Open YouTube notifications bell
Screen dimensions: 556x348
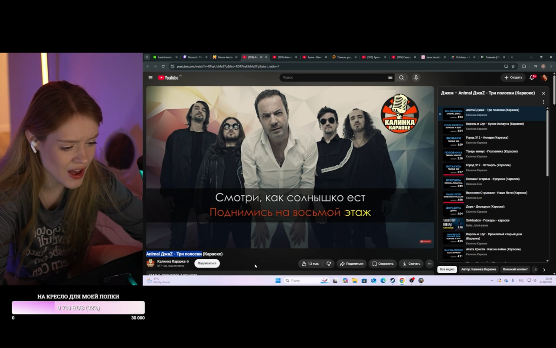coord(532,77)
